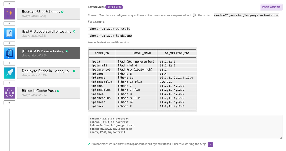Click the always latest (0.9.3) version text
The height and width of the screenshot is (151, 286).
point(34,56)
